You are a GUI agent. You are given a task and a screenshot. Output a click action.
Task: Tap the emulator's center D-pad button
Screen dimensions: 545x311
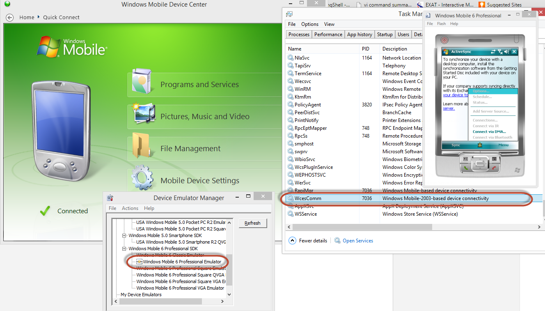click(x=480, y=164)
